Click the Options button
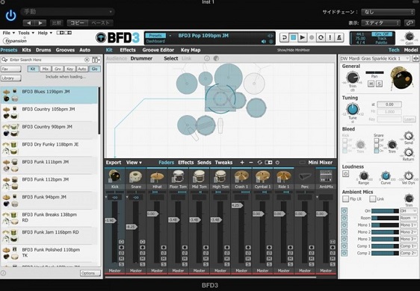420x291 pixels. coord(90,273)
